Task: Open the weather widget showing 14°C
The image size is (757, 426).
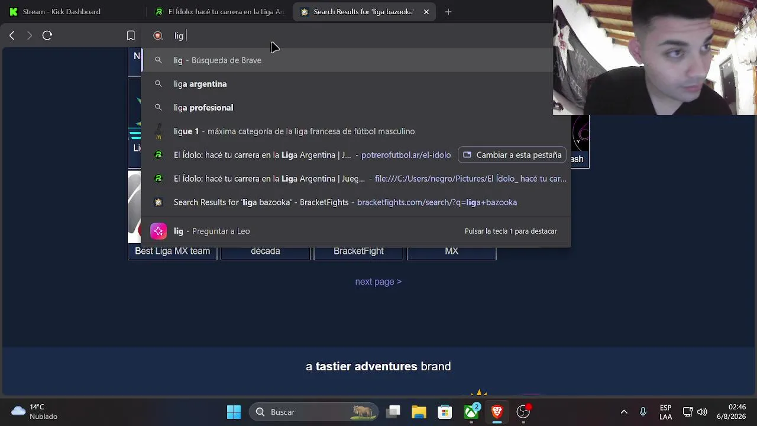Action: pyautogui.click(x=34, y=412)
